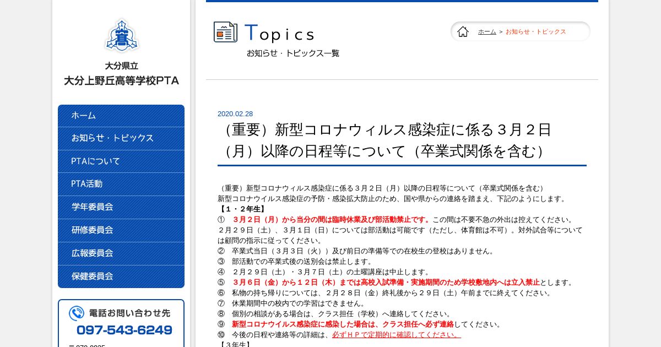Go to PTA活動 menu item
This screenshot has width=661, height=347.
[121, 184]
